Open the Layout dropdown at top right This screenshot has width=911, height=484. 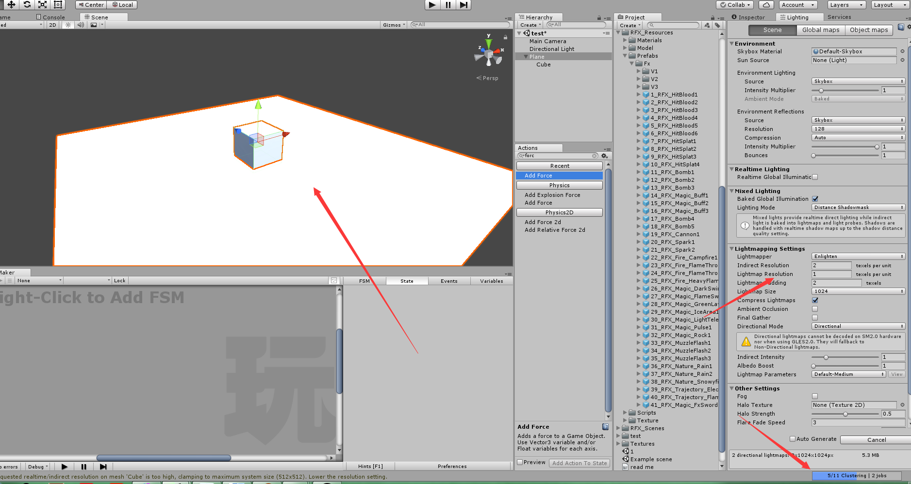[890, 4]
